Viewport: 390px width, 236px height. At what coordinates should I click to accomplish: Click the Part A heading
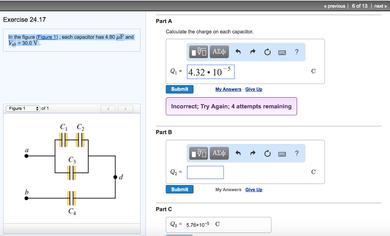pyautogui.click(x=164, y=21)
